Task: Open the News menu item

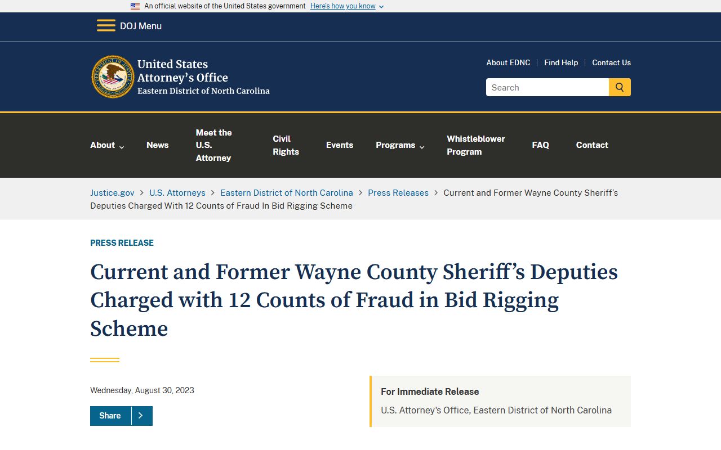Action: [157, 145]
